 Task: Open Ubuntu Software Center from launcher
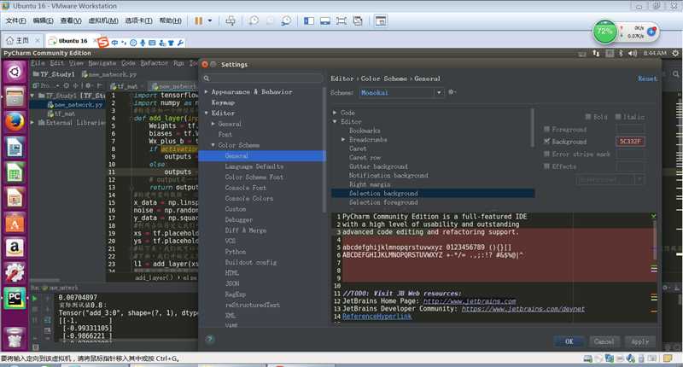coord(15,223)
